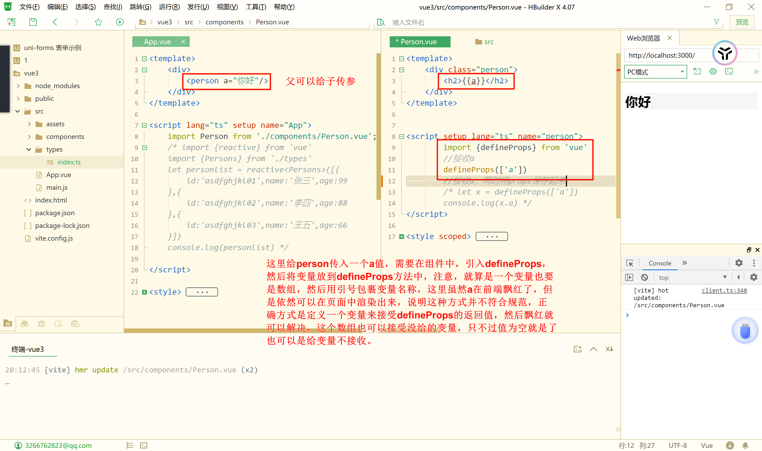Switch to the App.vue editor tab
The image size is (762, 451).
pos(157,42)
